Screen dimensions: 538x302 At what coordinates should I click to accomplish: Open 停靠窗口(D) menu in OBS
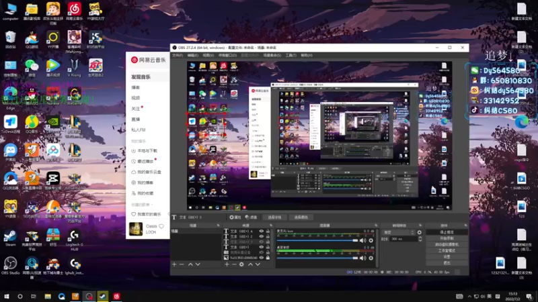(227, 55)
